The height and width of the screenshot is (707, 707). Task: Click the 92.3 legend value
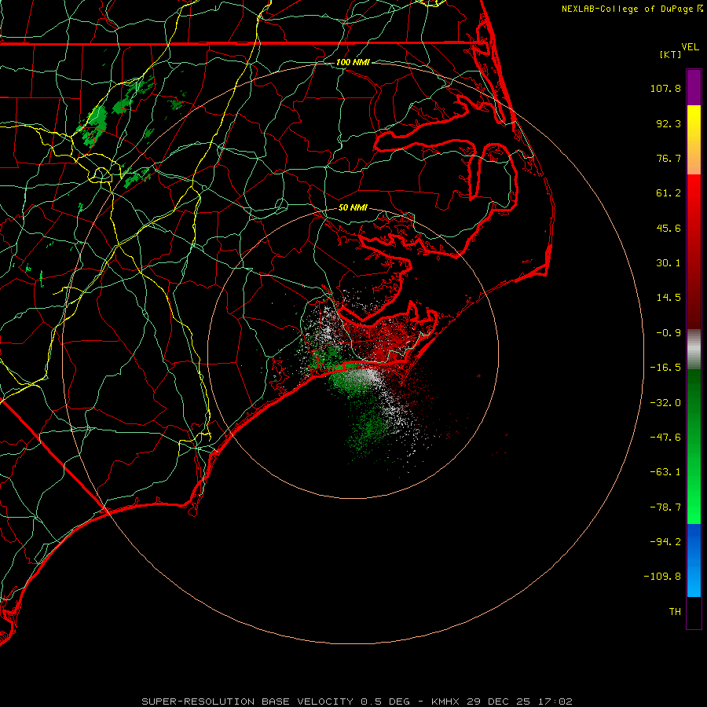pos(669,123)
